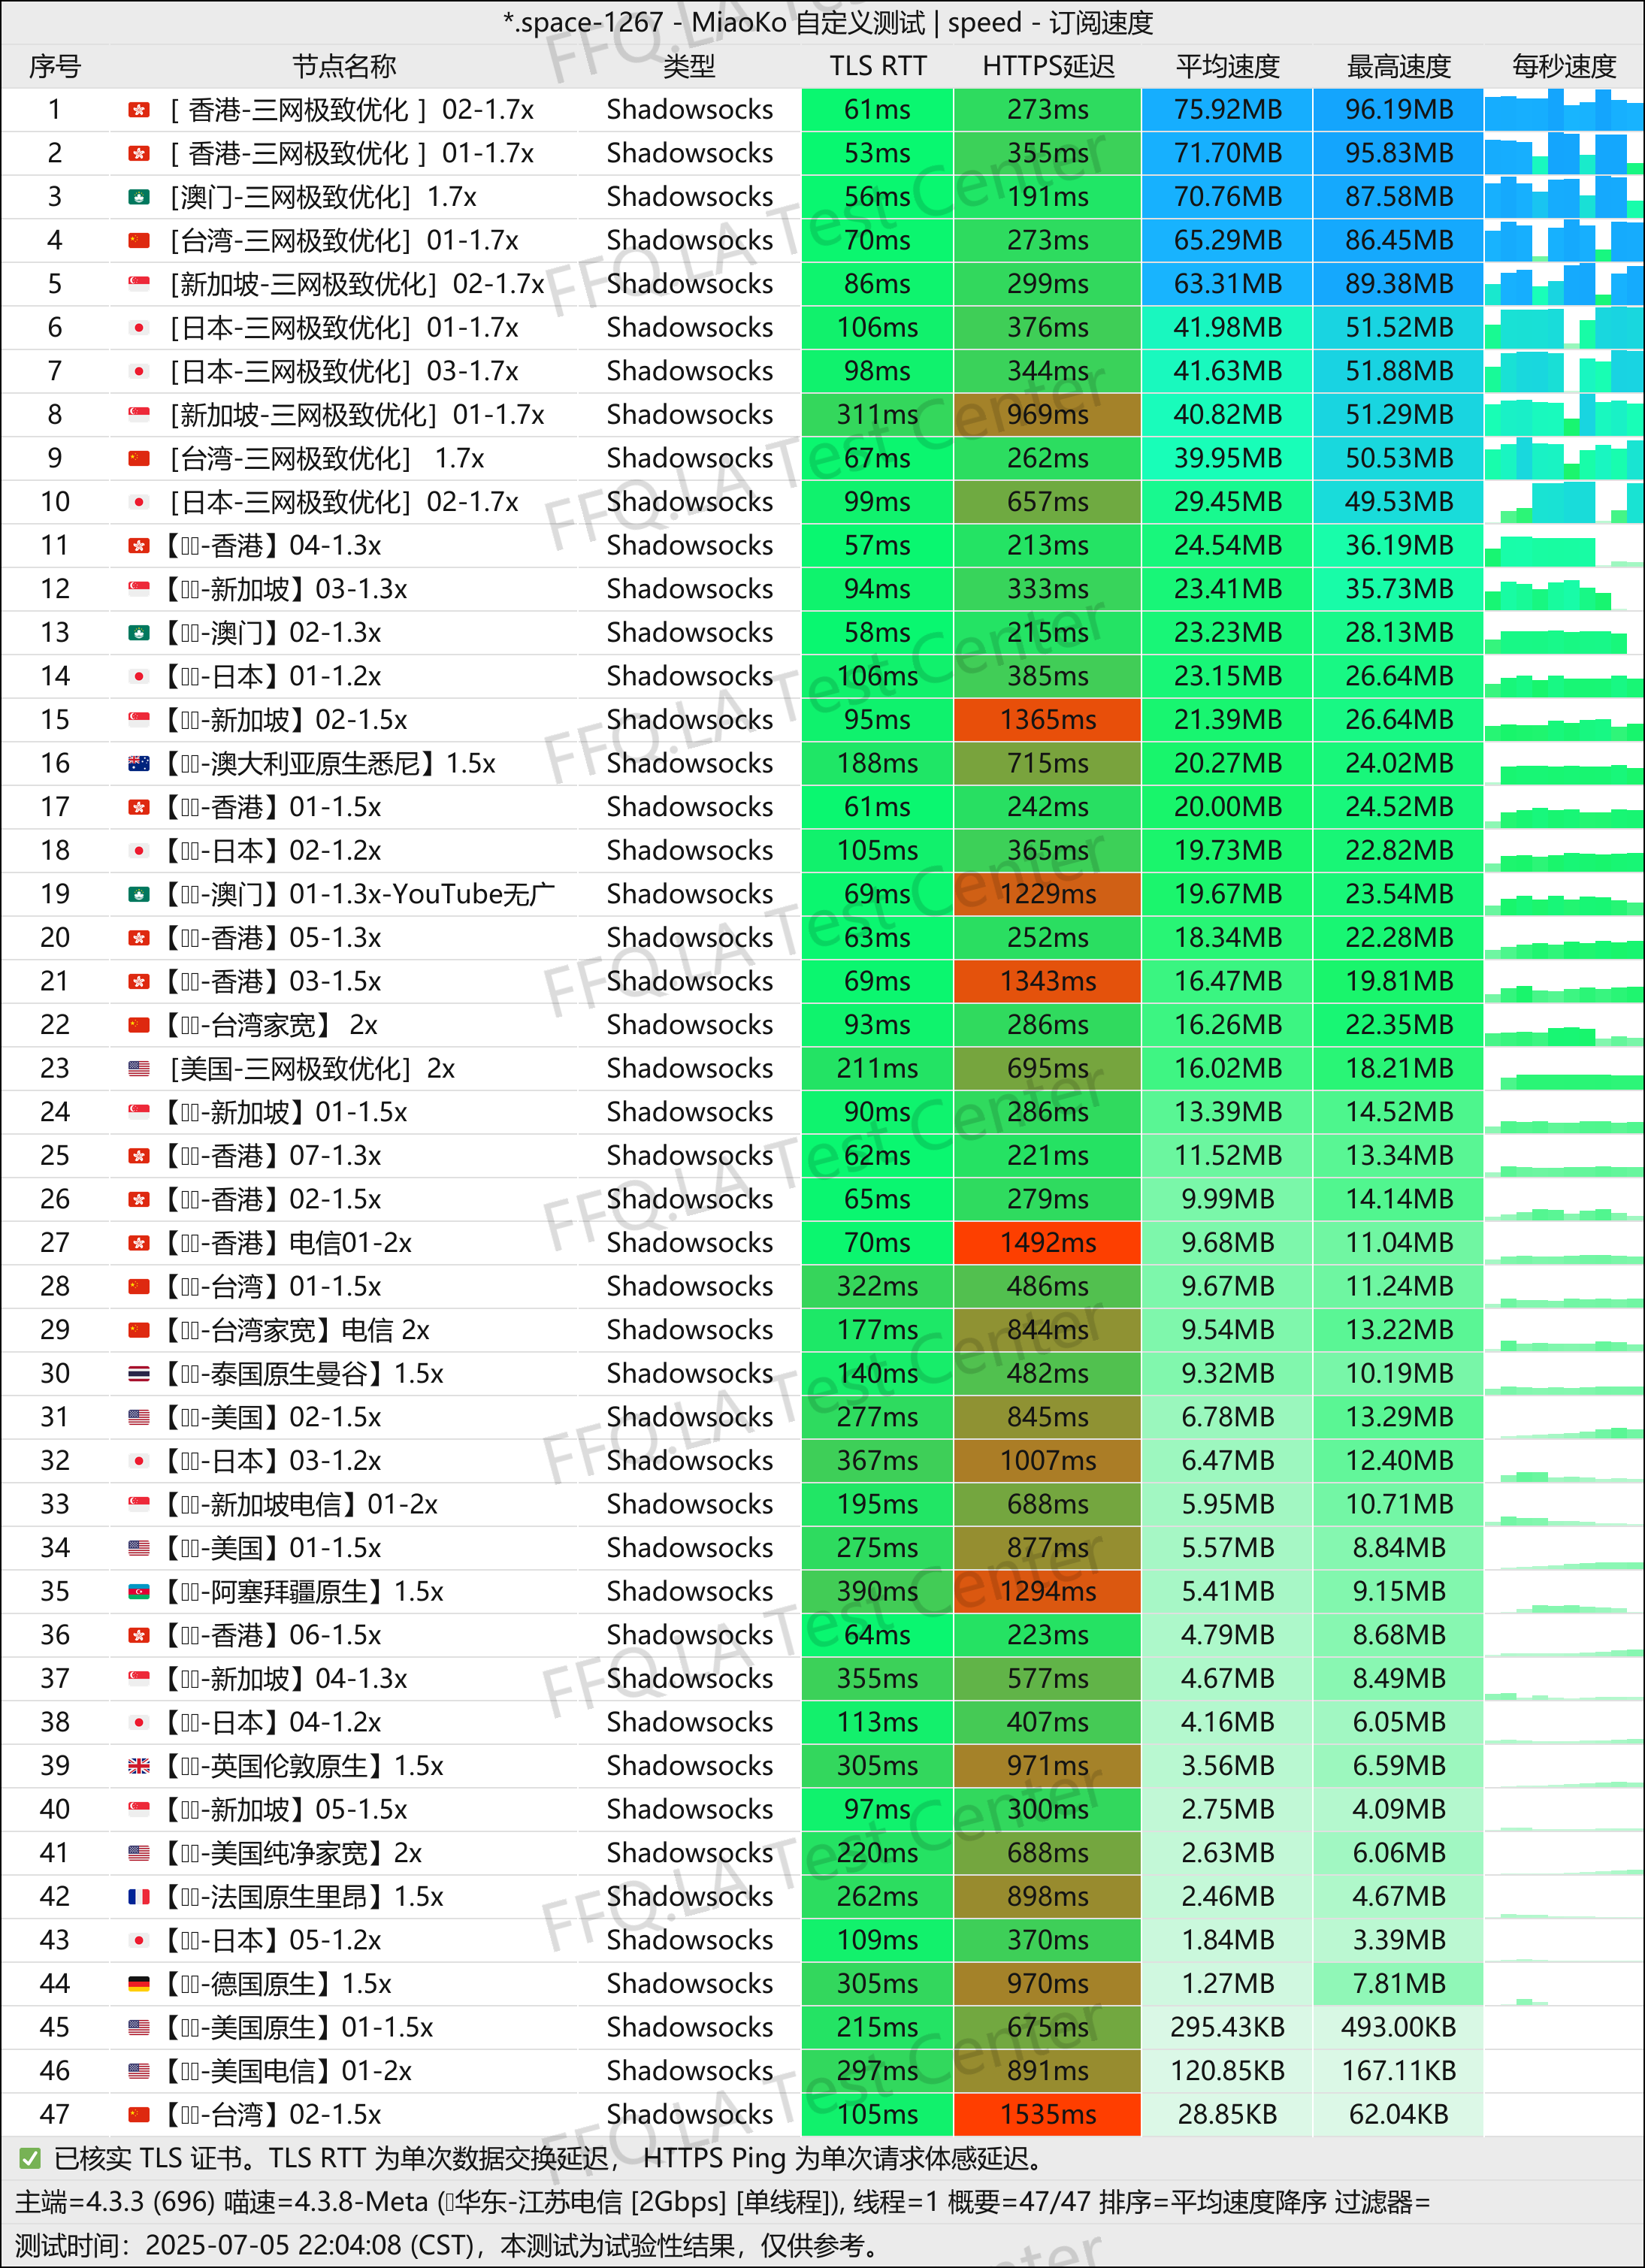This screenshot has height=2268, width=1645.
Task: Click the Hong Kong flag in row 1
Action: 139,110
